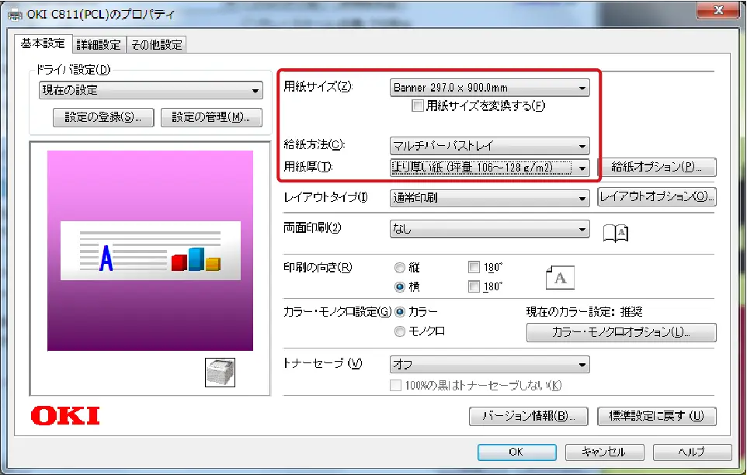Click the printer icon in the title bar
This screenshot has width=747, height=475.
(x=15, y=15)
